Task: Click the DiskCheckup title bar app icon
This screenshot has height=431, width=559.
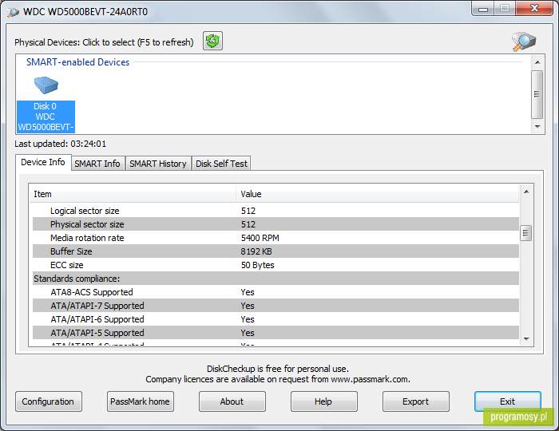Action: [13, 12]
